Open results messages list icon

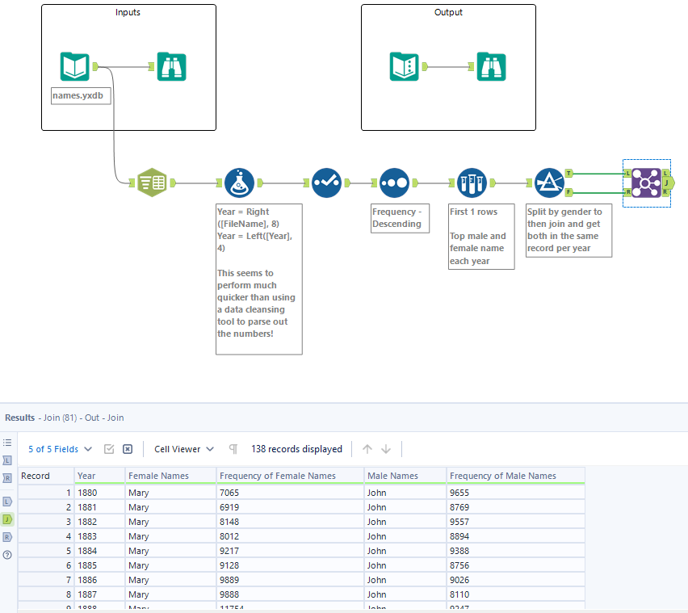pyautogui.click(x=7, y=443)
